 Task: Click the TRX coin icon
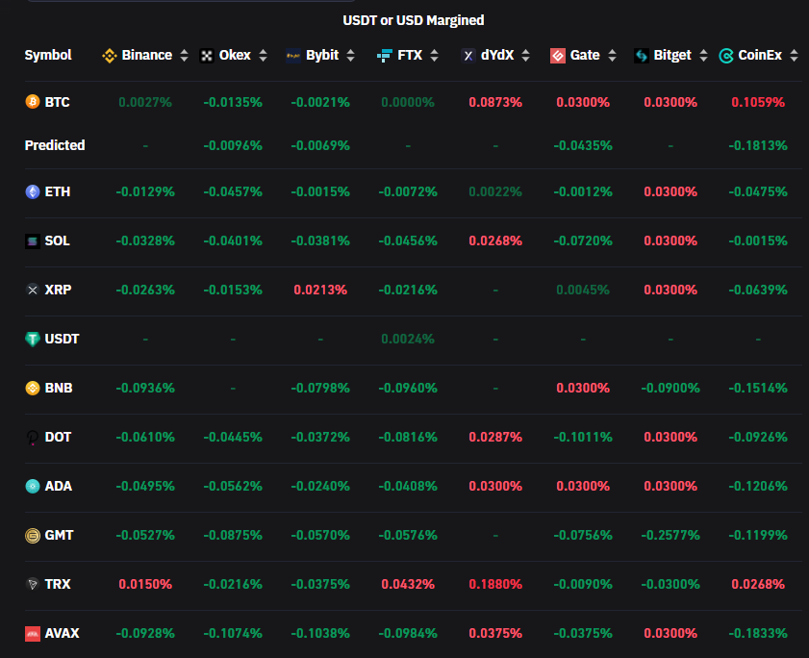[33, 584]
